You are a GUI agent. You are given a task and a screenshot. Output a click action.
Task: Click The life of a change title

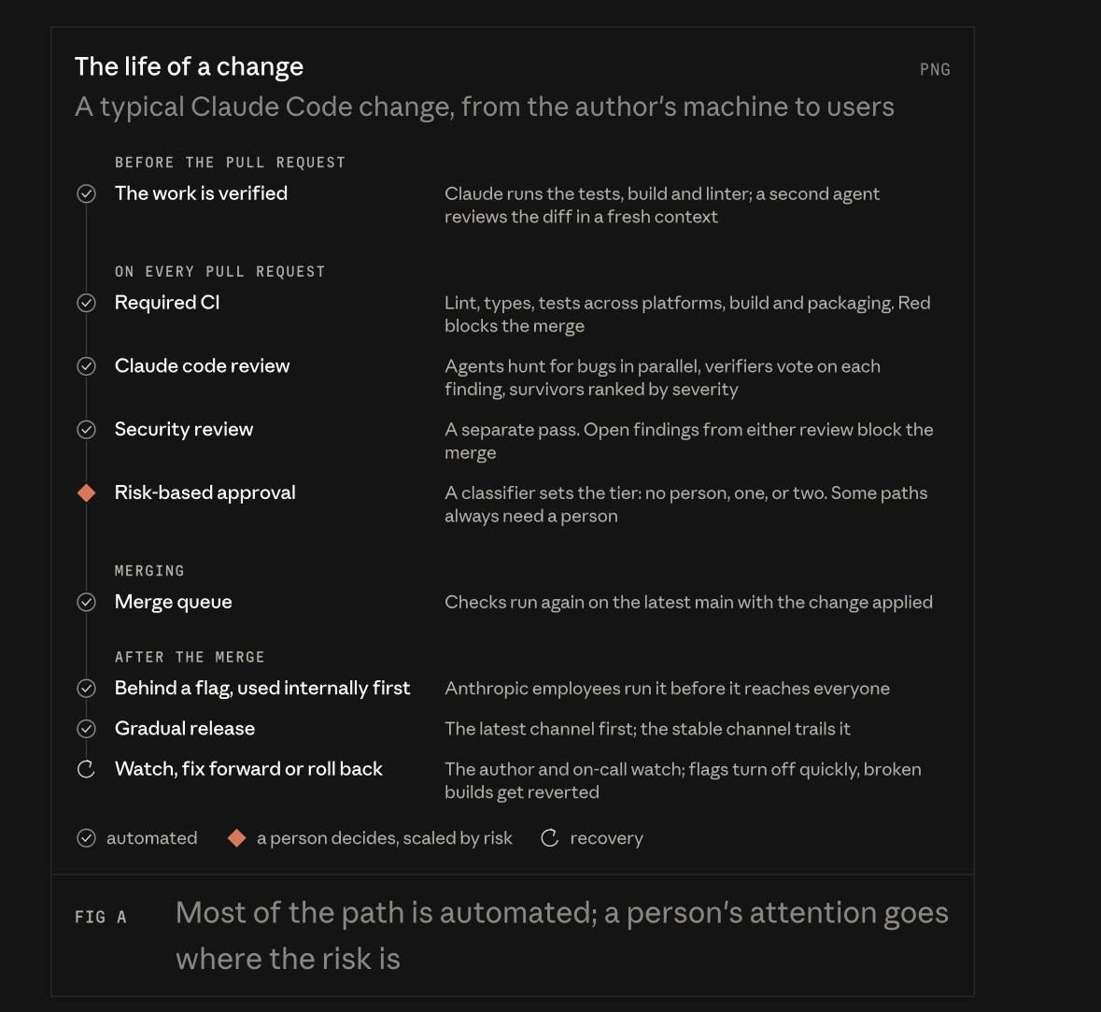point(189,66)
